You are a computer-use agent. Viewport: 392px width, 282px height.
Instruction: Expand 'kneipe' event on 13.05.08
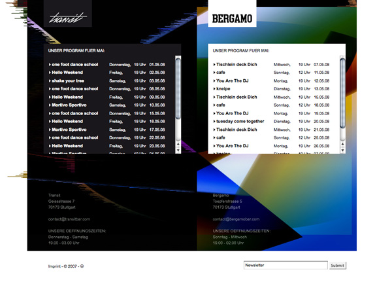point(223,88)
